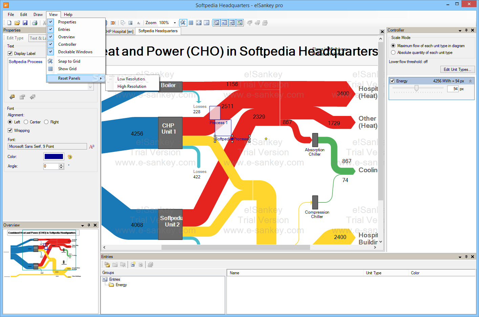479x317 pixels.
Task: Click the Save diskette icon
Action: point(25,23)
